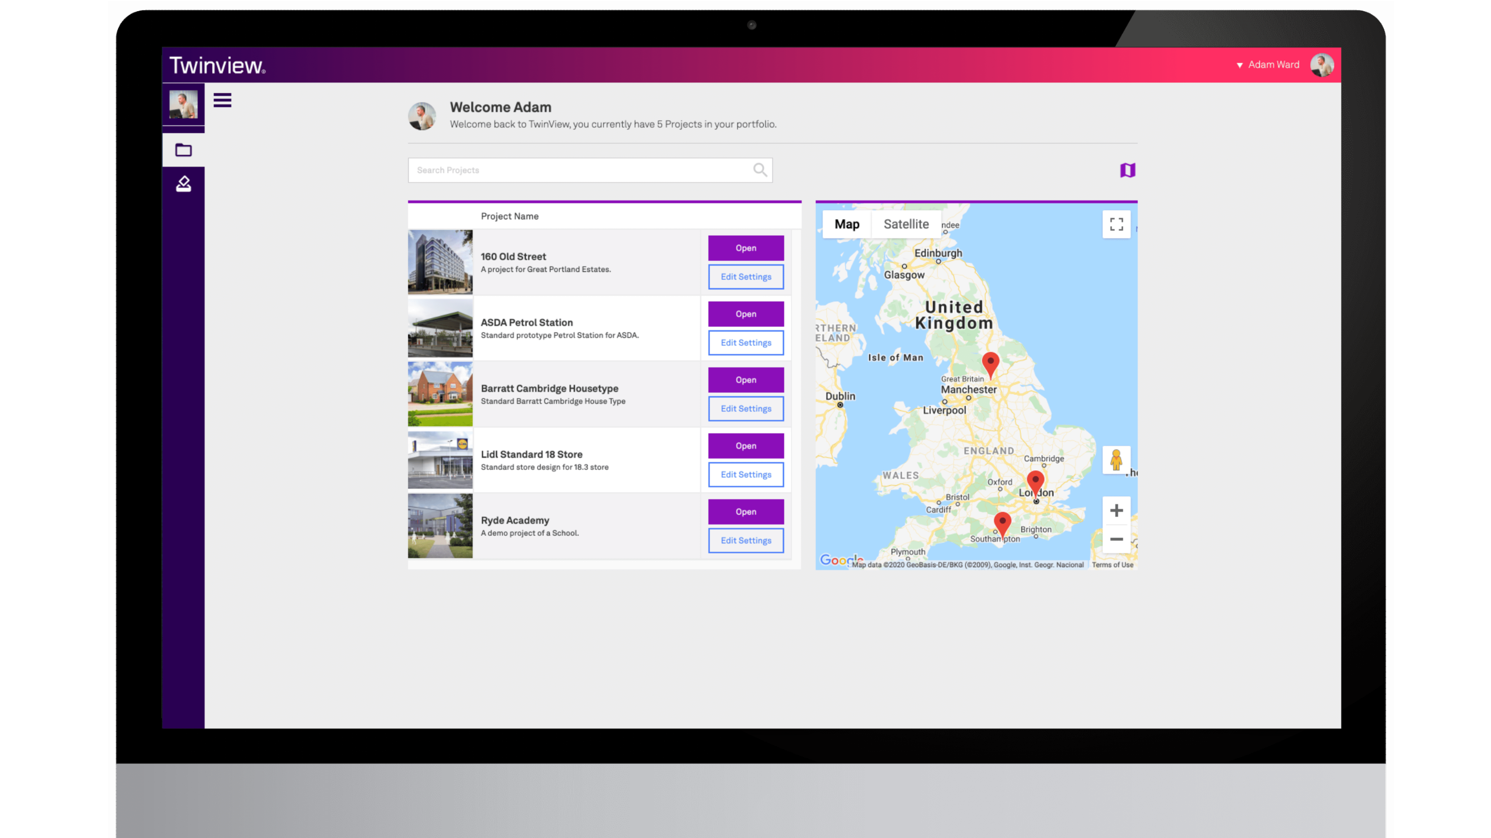Click the ASDA Petrol Station thumbnail
Image resolution: width=1491 pixels, height=838 pixels.
(440, 328)
